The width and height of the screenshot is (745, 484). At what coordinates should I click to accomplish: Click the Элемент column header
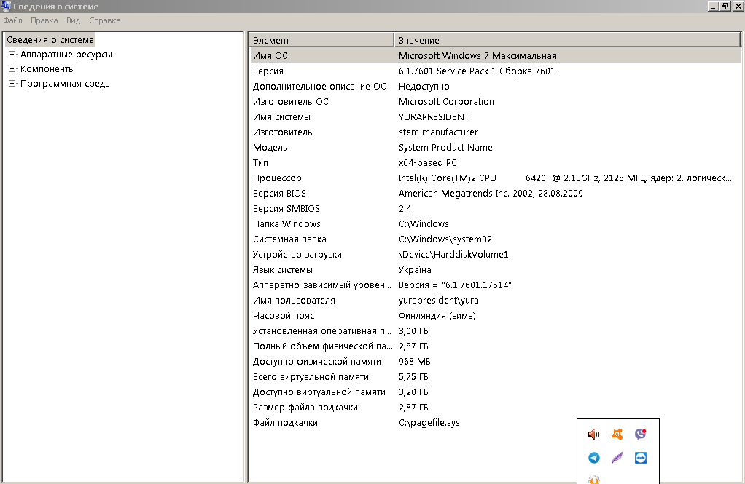coord(321,40)
